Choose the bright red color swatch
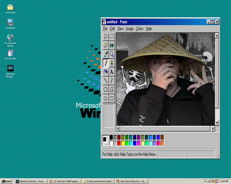The width and height of the screenshot is (231, 184). 119,143
